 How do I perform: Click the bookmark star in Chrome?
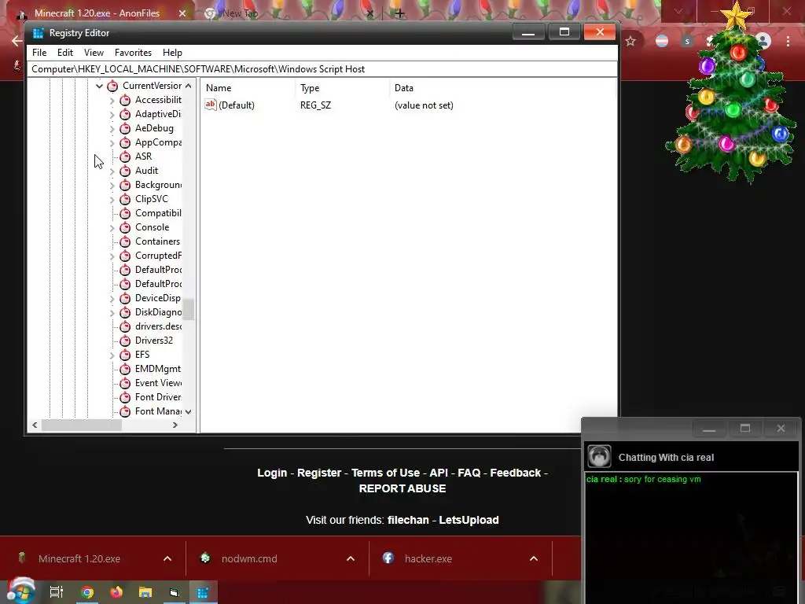[x=630, y=41]
